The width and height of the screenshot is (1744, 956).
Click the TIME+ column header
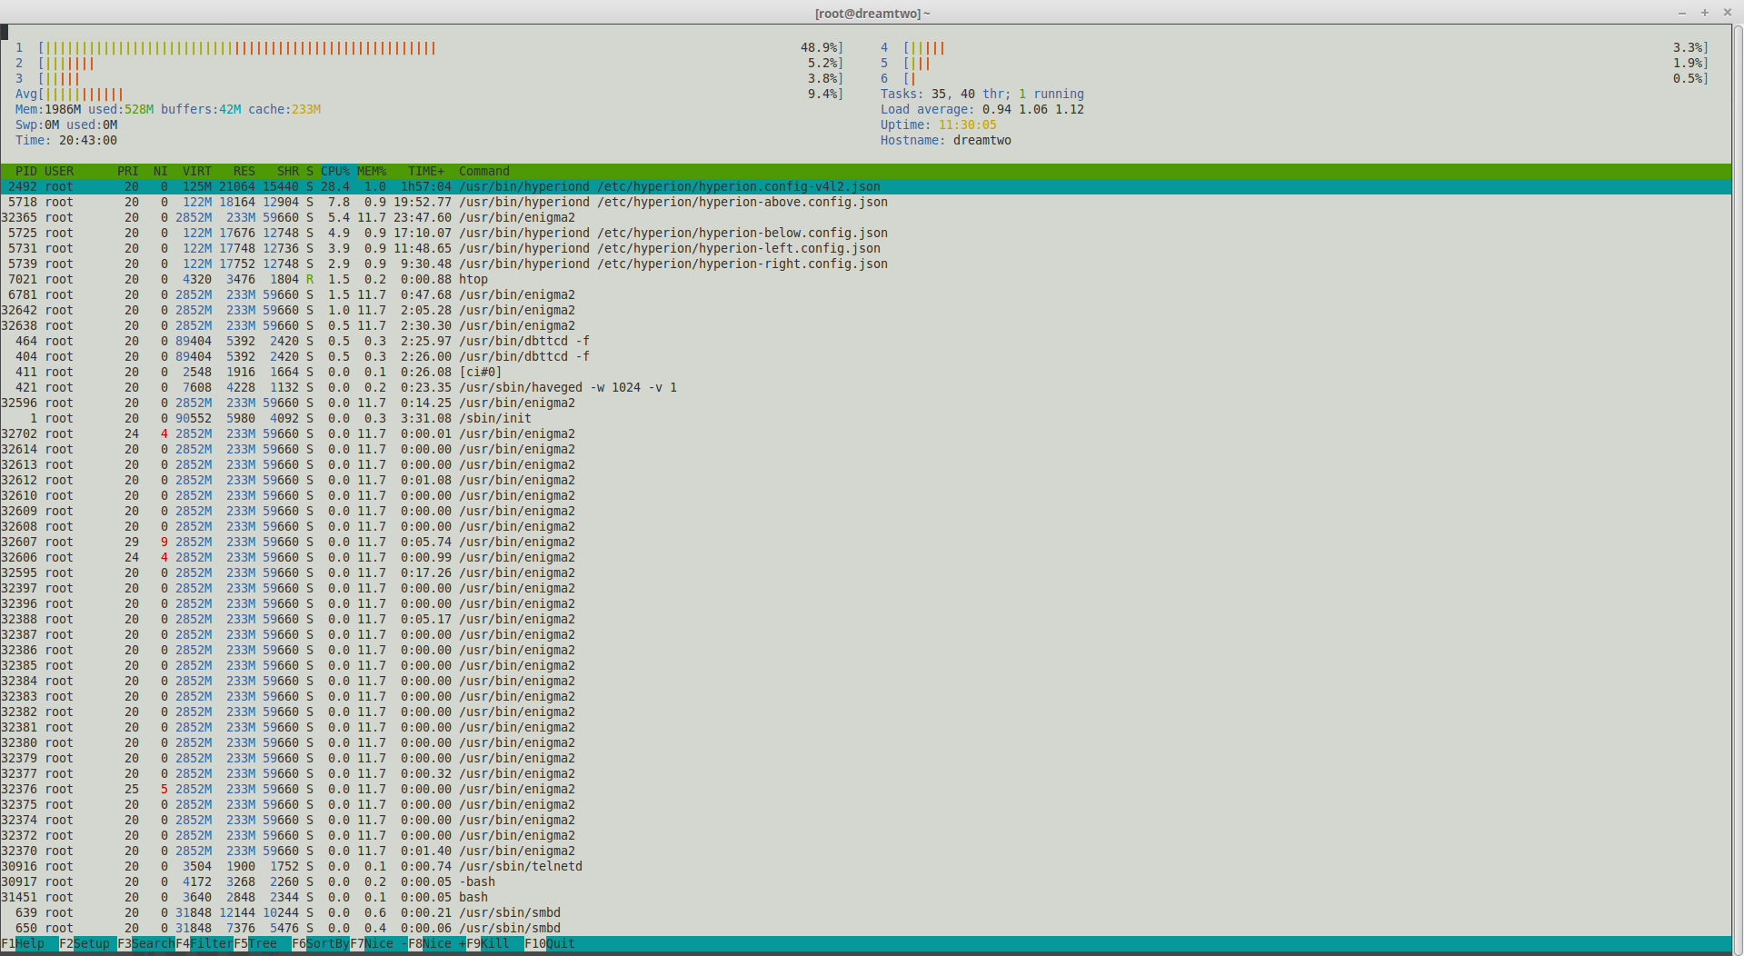click(425, 171)
